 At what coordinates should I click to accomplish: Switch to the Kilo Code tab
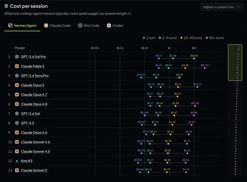(89, 25)
